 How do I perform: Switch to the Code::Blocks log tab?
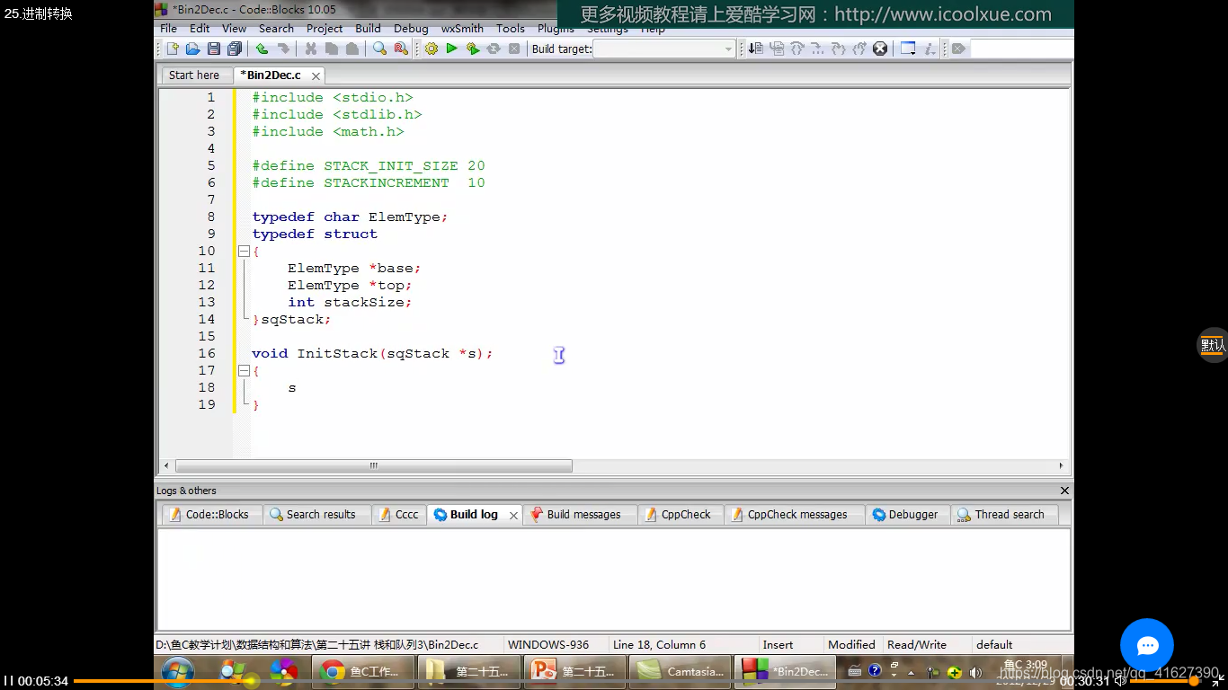click(212, 515)
